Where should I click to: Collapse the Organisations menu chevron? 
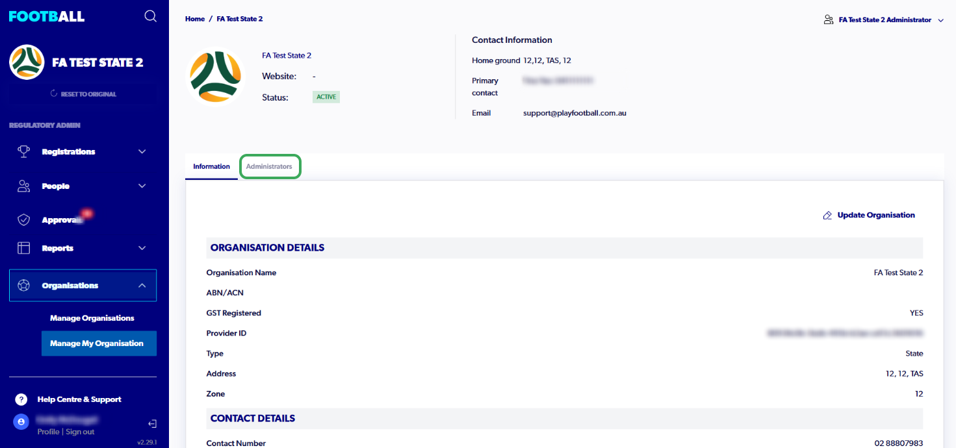(x=142, y=286)
